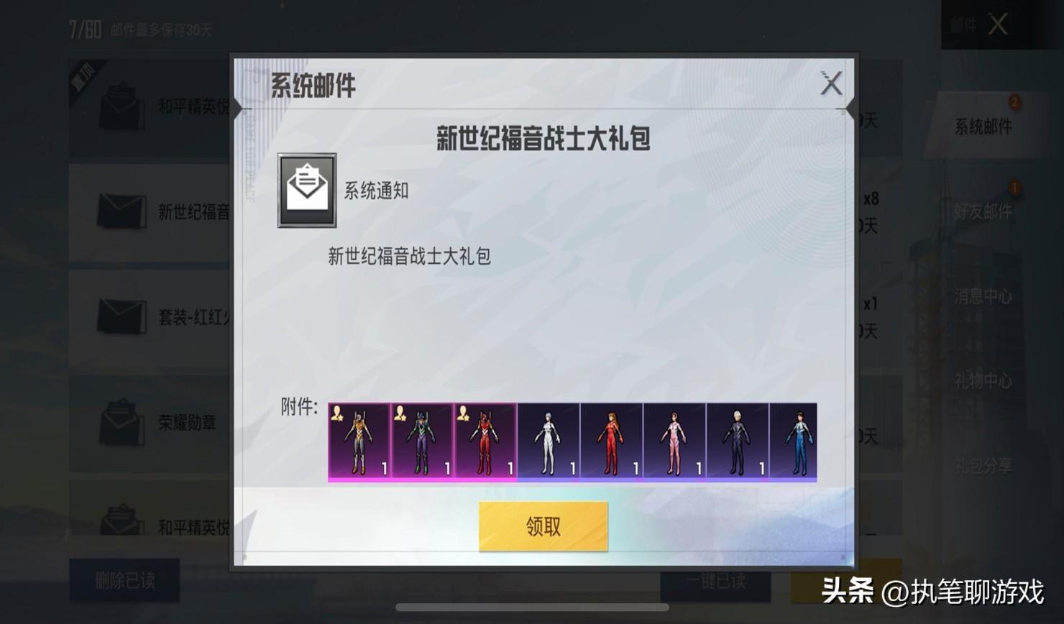Open the 礼物中心 sidebar entry

pos(983,380)
